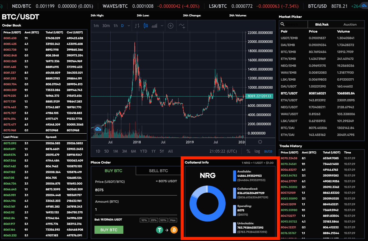Click the Max amount button
Image resolution: width=368 pixels, height=241 pixels.
173,220
